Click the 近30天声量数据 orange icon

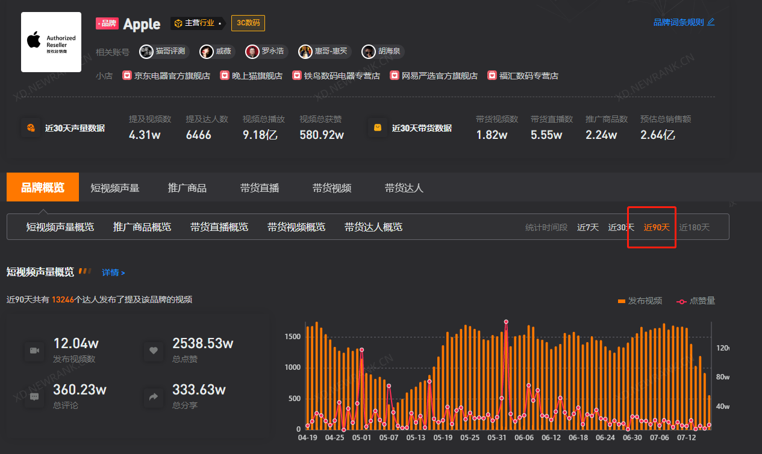tap(30, 127)
